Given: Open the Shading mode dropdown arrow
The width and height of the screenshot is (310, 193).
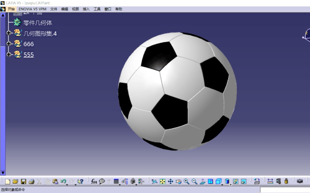Looking at the screenshot, I should pyautogui.click(x=231, y=185).
